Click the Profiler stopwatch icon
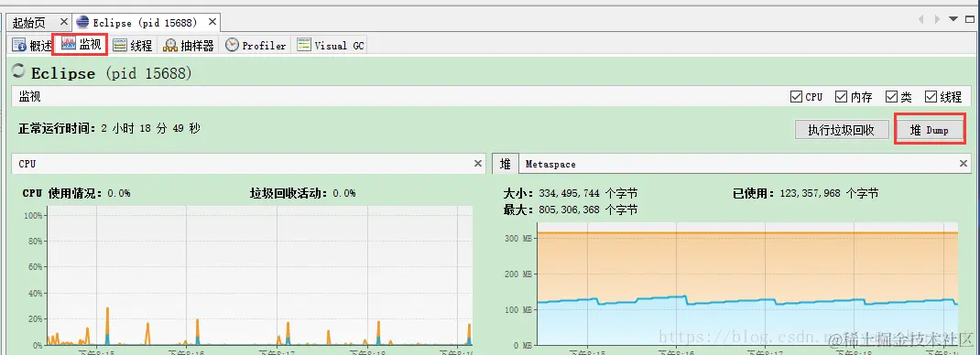Viewport: 980px width, 355px height. click(232, 45)
